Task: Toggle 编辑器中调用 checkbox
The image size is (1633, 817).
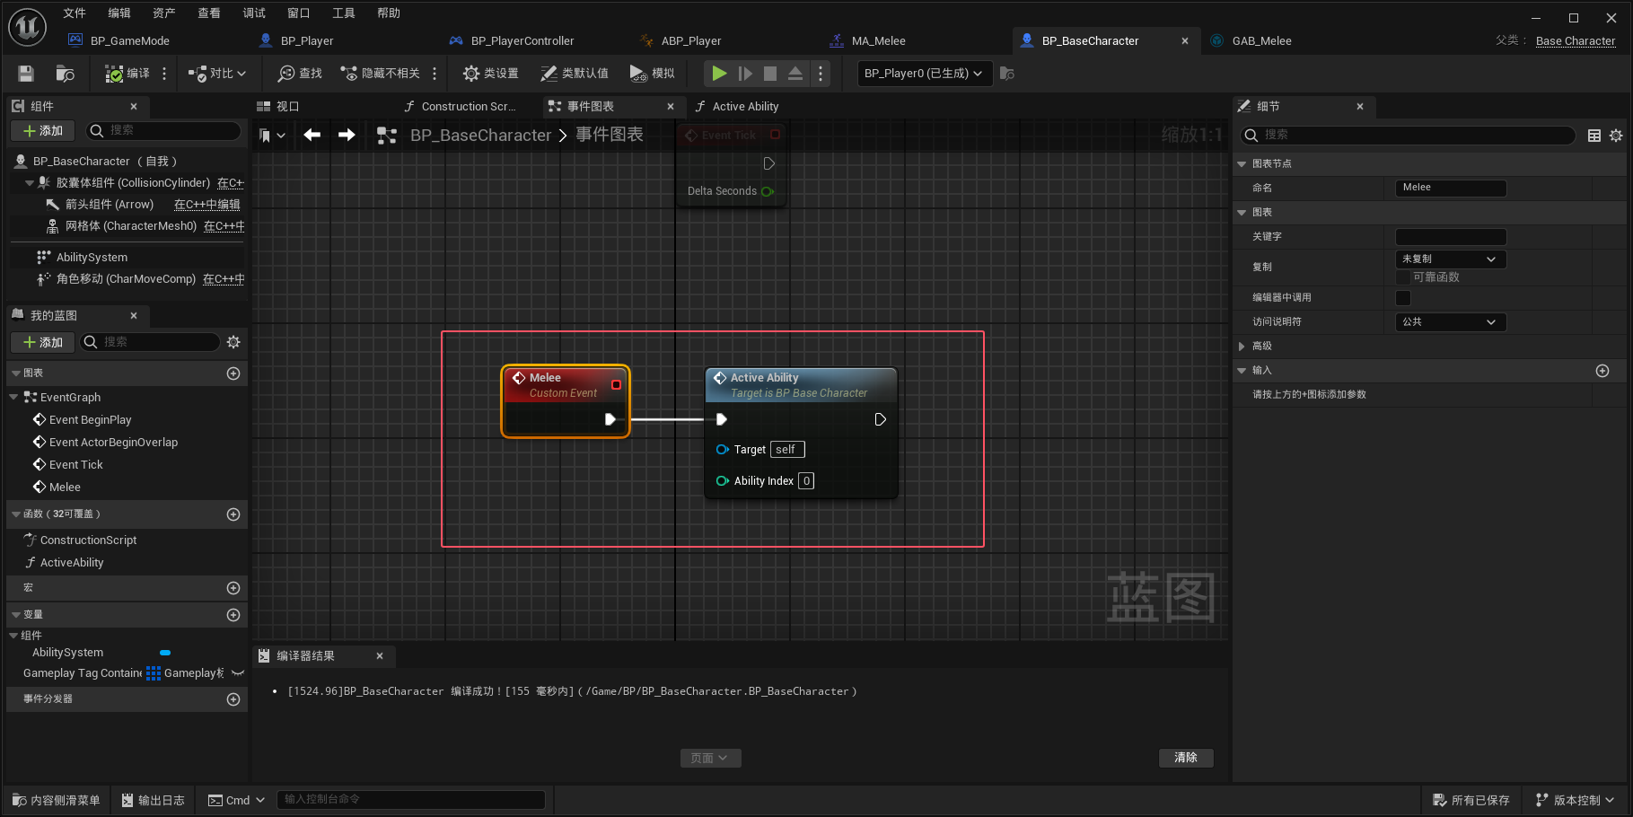Action: tap(1403, 298)
